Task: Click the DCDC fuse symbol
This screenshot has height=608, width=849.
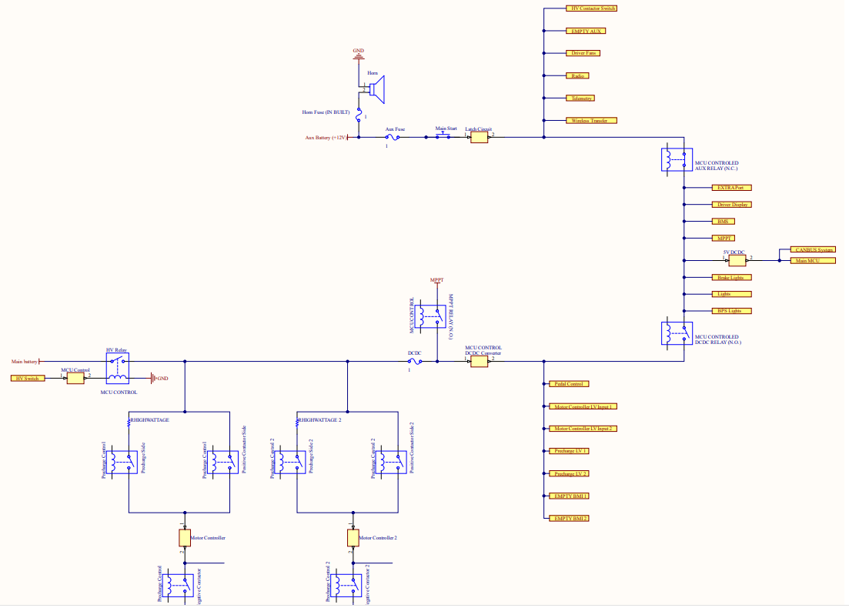Action: point(415,362)
